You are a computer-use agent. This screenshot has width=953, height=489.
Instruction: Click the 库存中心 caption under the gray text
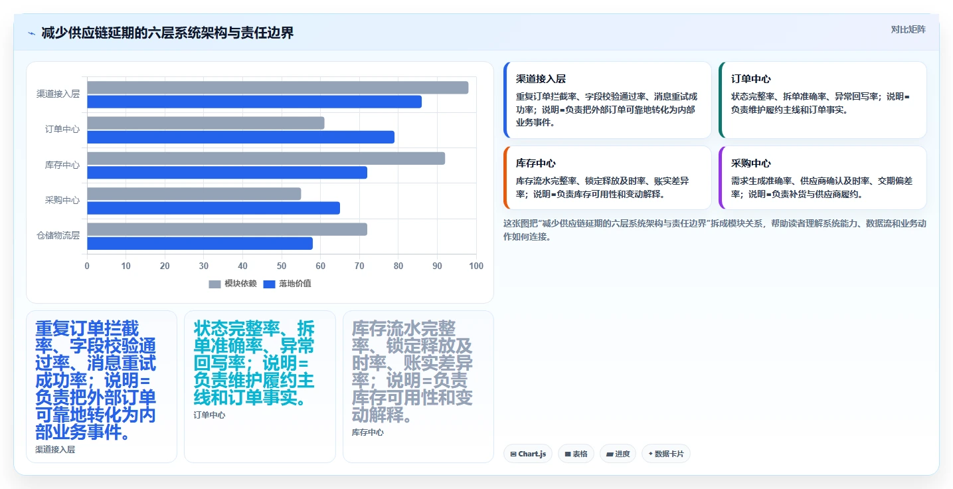tap(368, 433)
